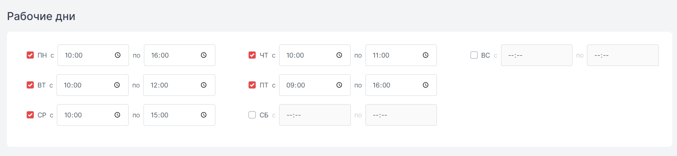Image resolution: width=677 pixels, height=156 pixels.
Task: Click the СР end time field 15:00
Action: (179, 115)
